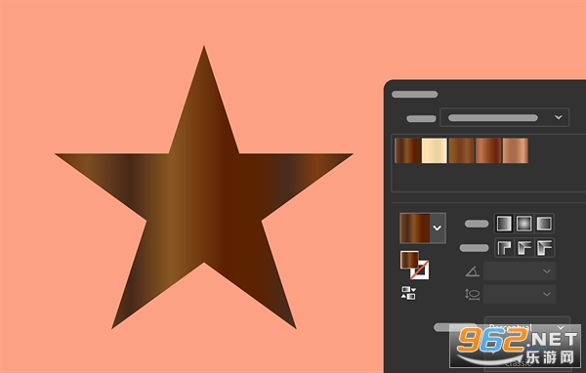This screenshot has width=586, height=373.
Task: Choose the fifth light copper gradient swatch
Action: [x=516, y=150]
